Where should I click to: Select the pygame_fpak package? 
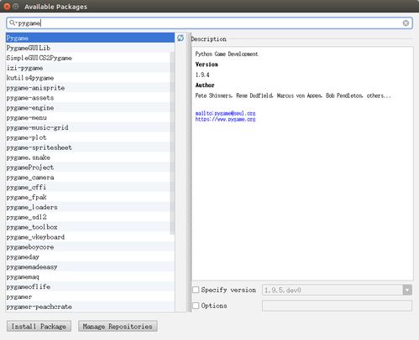tap(90, 198)
